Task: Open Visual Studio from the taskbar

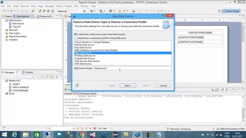Action: pyautogui.click(x=93, y=135)
